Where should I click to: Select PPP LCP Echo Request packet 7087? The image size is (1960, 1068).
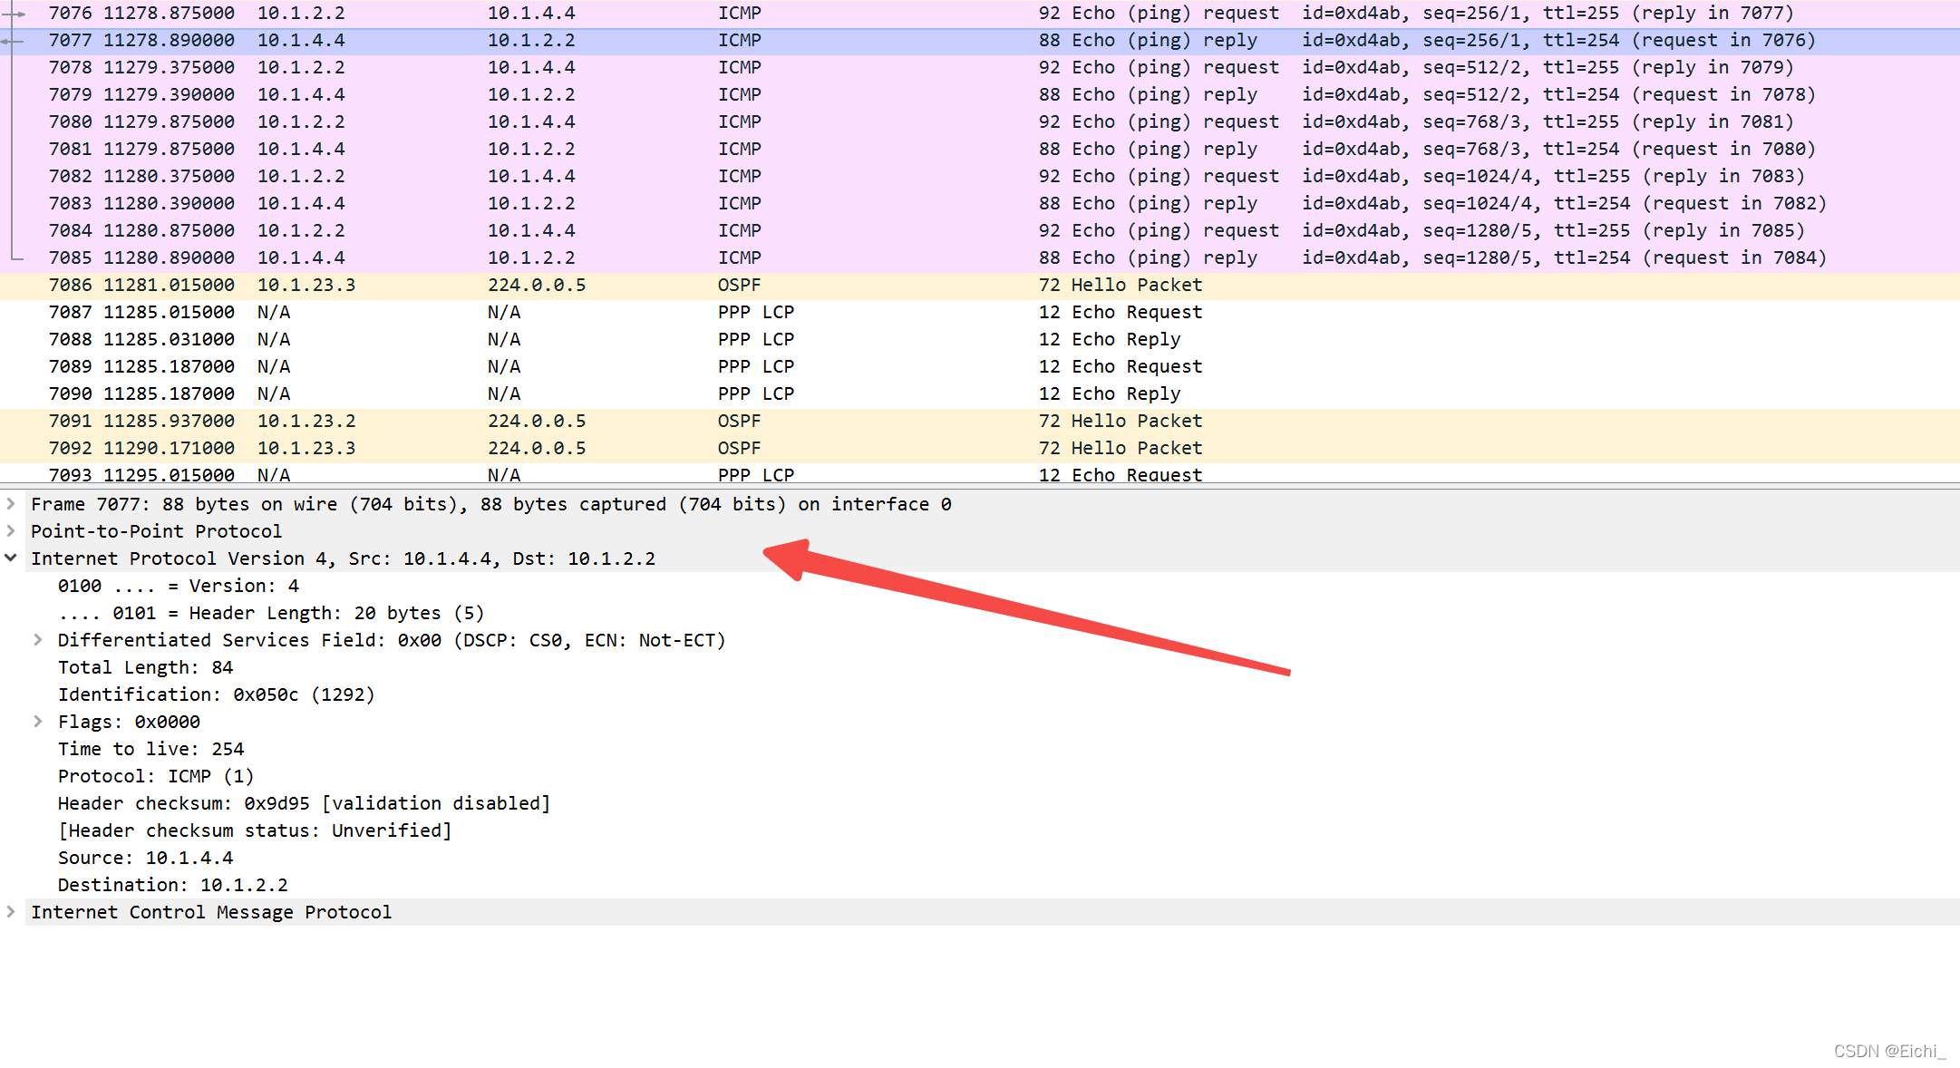[526, 312]
